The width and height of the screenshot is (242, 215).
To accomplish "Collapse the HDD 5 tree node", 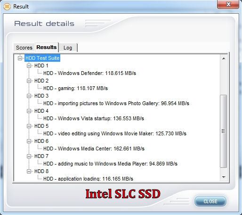I will pos(29,126).
